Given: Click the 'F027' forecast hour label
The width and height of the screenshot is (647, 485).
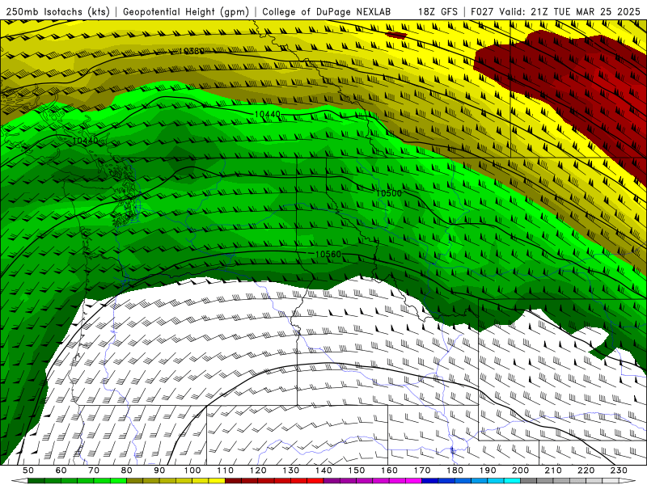Looking at the screenshot, I should coord(483,12).
